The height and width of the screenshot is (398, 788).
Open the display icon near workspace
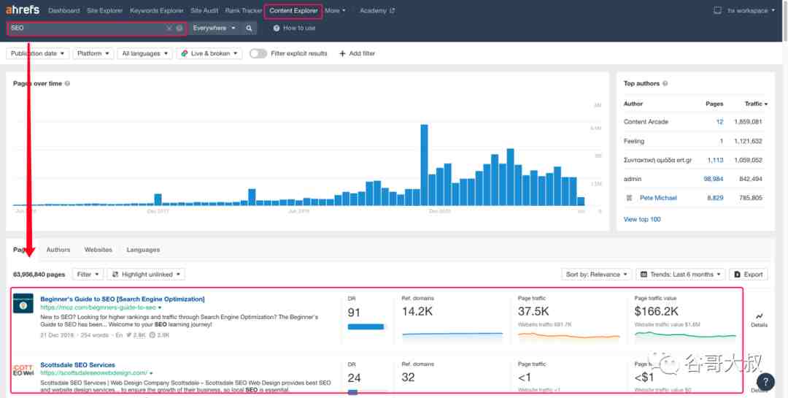pos(718,10)
